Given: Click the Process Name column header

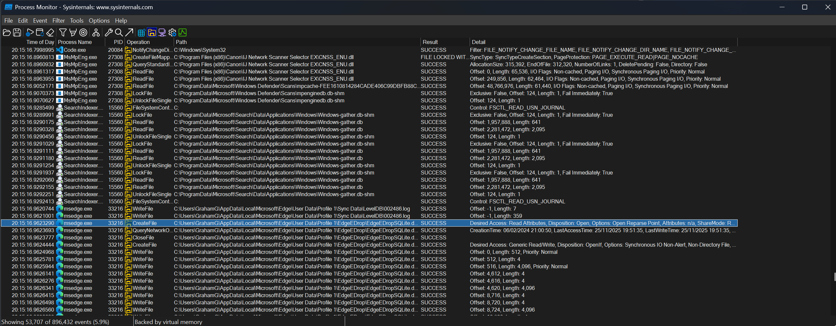Looking at the screenshot, I should coord(75,42).
